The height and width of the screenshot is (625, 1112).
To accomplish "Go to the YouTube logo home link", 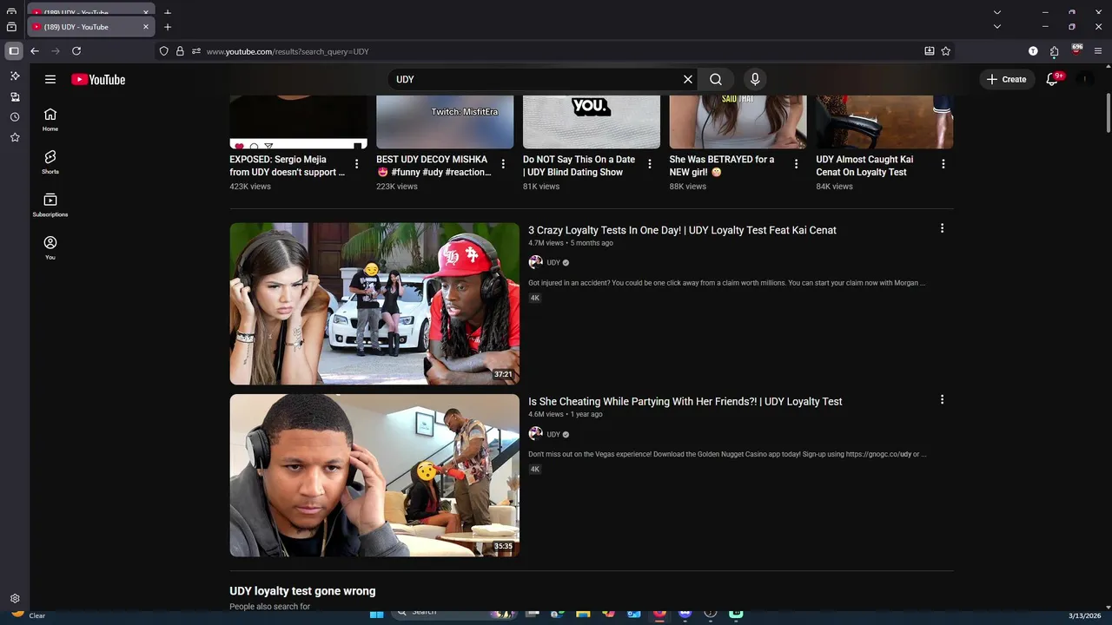I will (x=98, y=79).
